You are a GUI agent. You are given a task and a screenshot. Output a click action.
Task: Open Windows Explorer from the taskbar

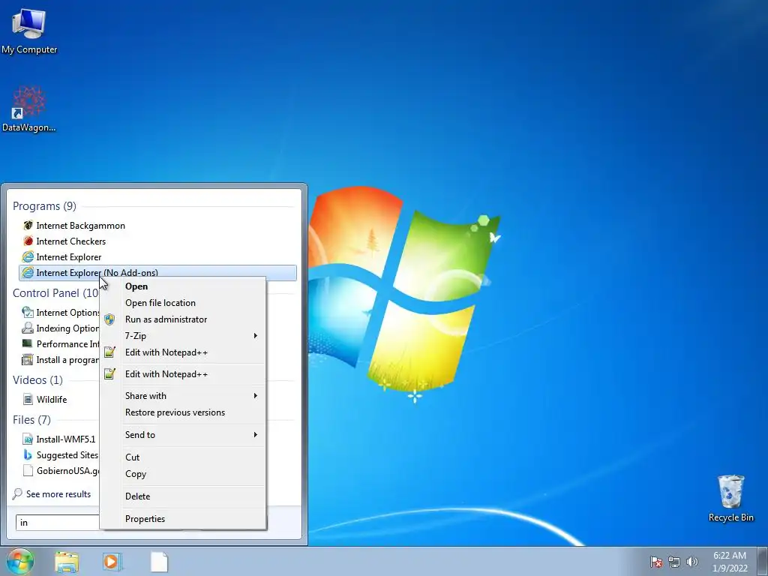click(67, 562)
